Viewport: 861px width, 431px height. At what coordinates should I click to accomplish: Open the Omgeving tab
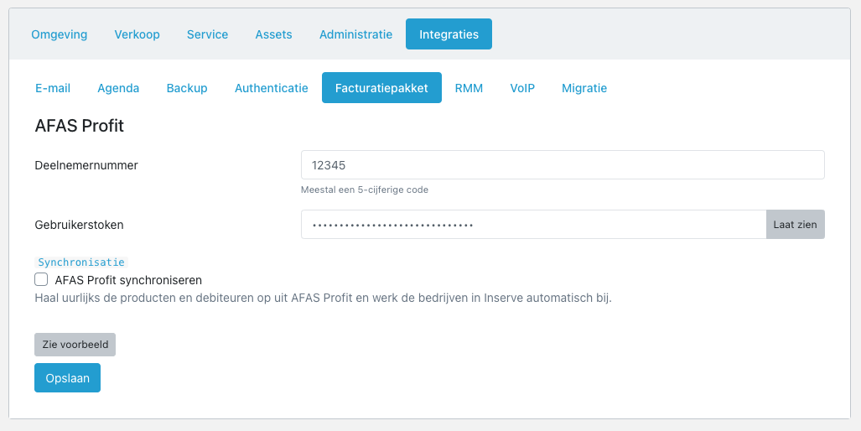(59, 34)
